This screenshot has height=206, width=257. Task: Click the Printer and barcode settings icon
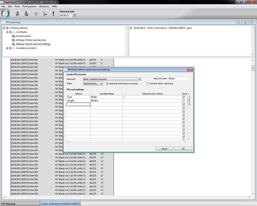[13, 40]
